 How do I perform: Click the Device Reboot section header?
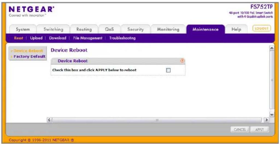tap(118, 61)
